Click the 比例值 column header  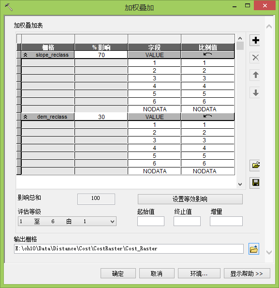(x=207, y=47)
